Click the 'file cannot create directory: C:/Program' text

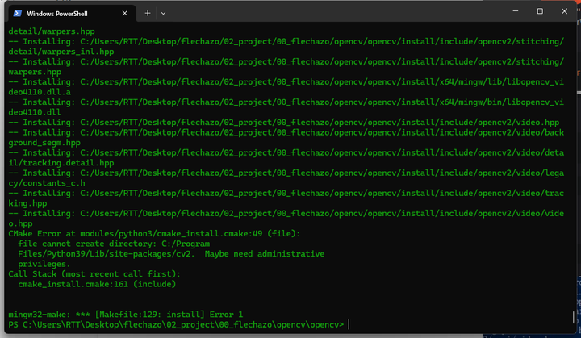[x=114, y=244]
